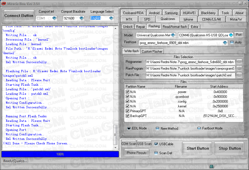Browse for Patch File with ellipsis button

239,75
